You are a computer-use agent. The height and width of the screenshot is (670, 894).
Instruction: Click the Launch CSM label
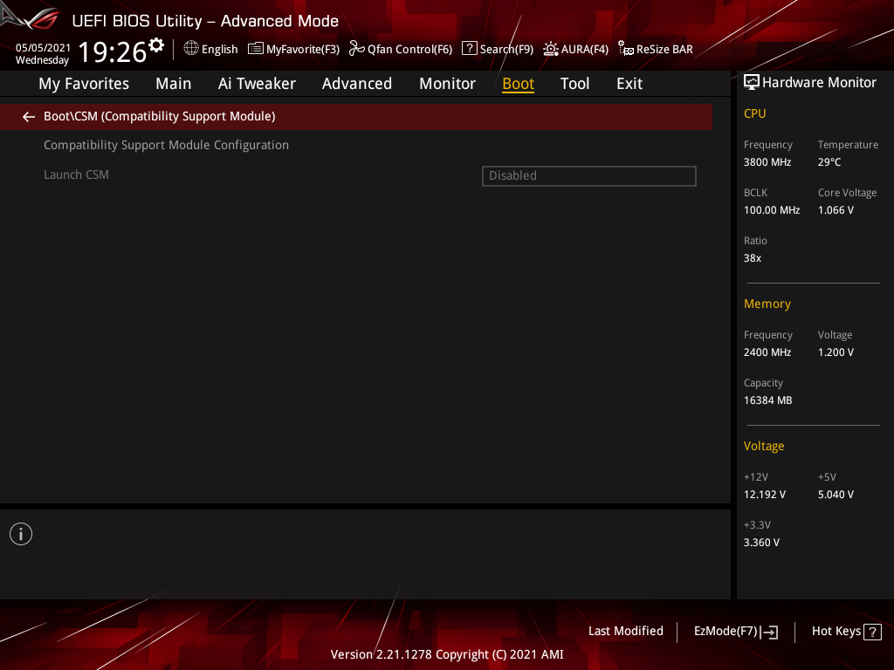pyautogui.click(x=77, y=174)
